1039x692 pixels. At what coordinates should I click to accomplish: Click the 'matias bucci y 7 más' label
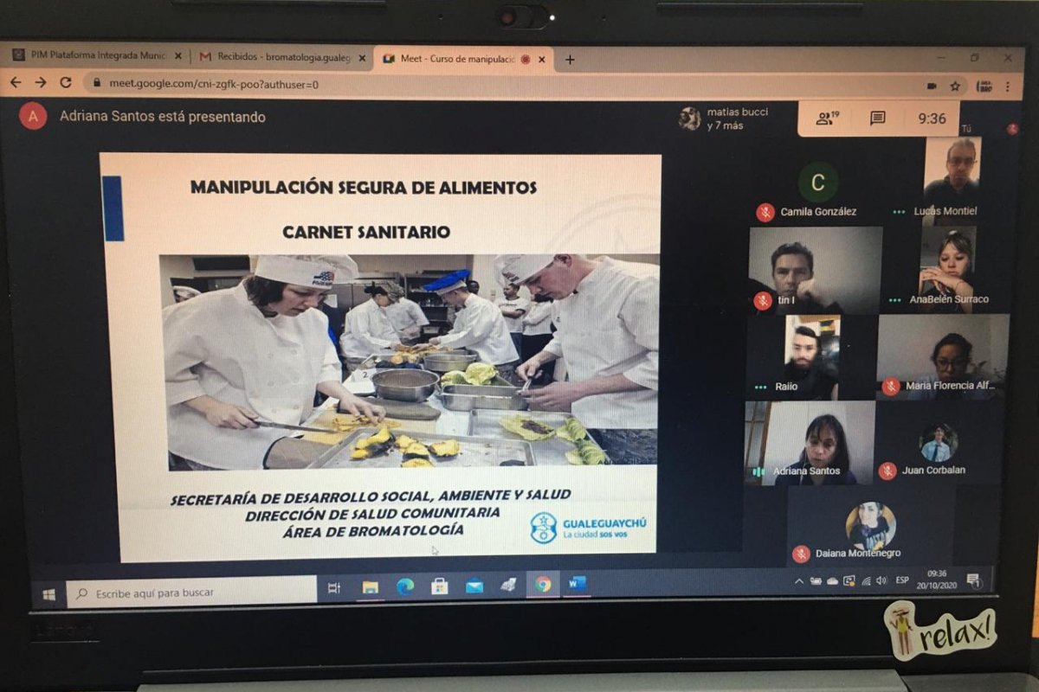[x=738, y=119]
